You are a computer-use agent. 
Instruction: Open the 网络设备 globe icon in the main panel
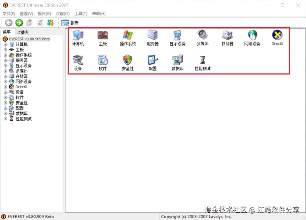click(252, 38)
